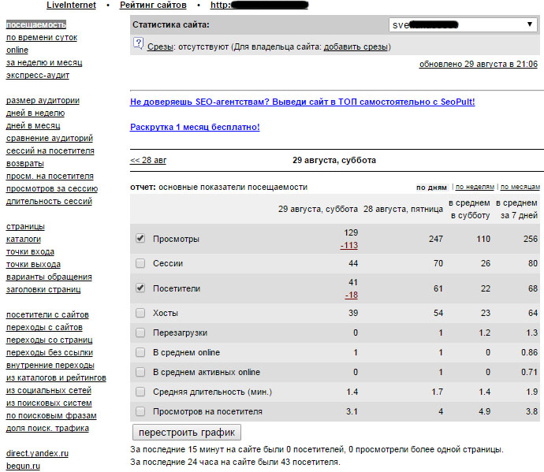Click the обновлено 29 августа в 21:06 link

pyautogui.click(x=478, y=64)
